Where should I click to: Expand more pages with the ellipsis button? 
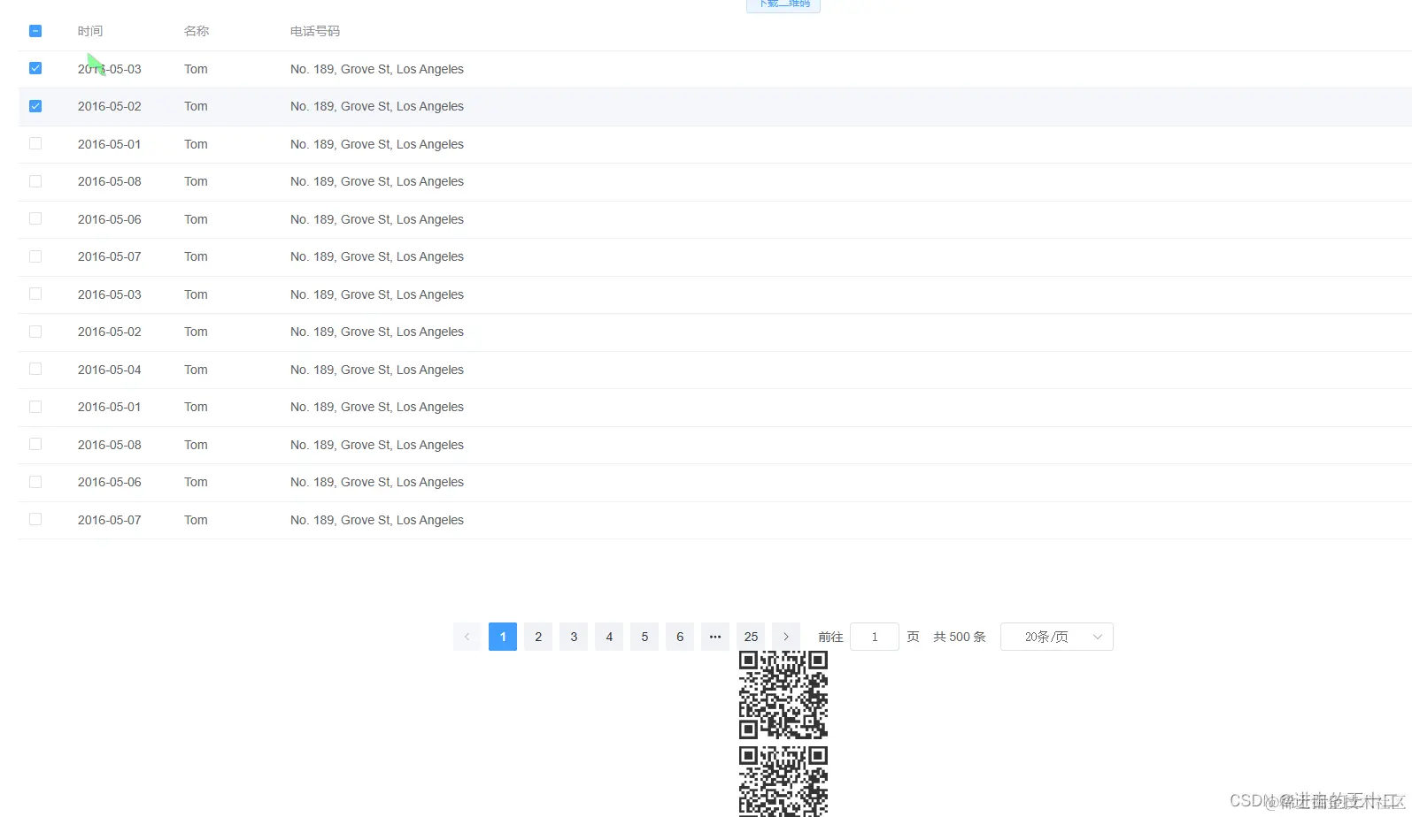[715, 637]
